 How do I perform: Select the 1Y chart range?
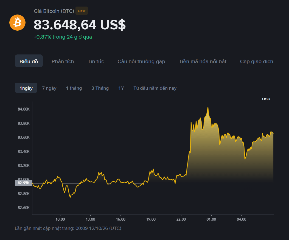(x=121, y=88)
